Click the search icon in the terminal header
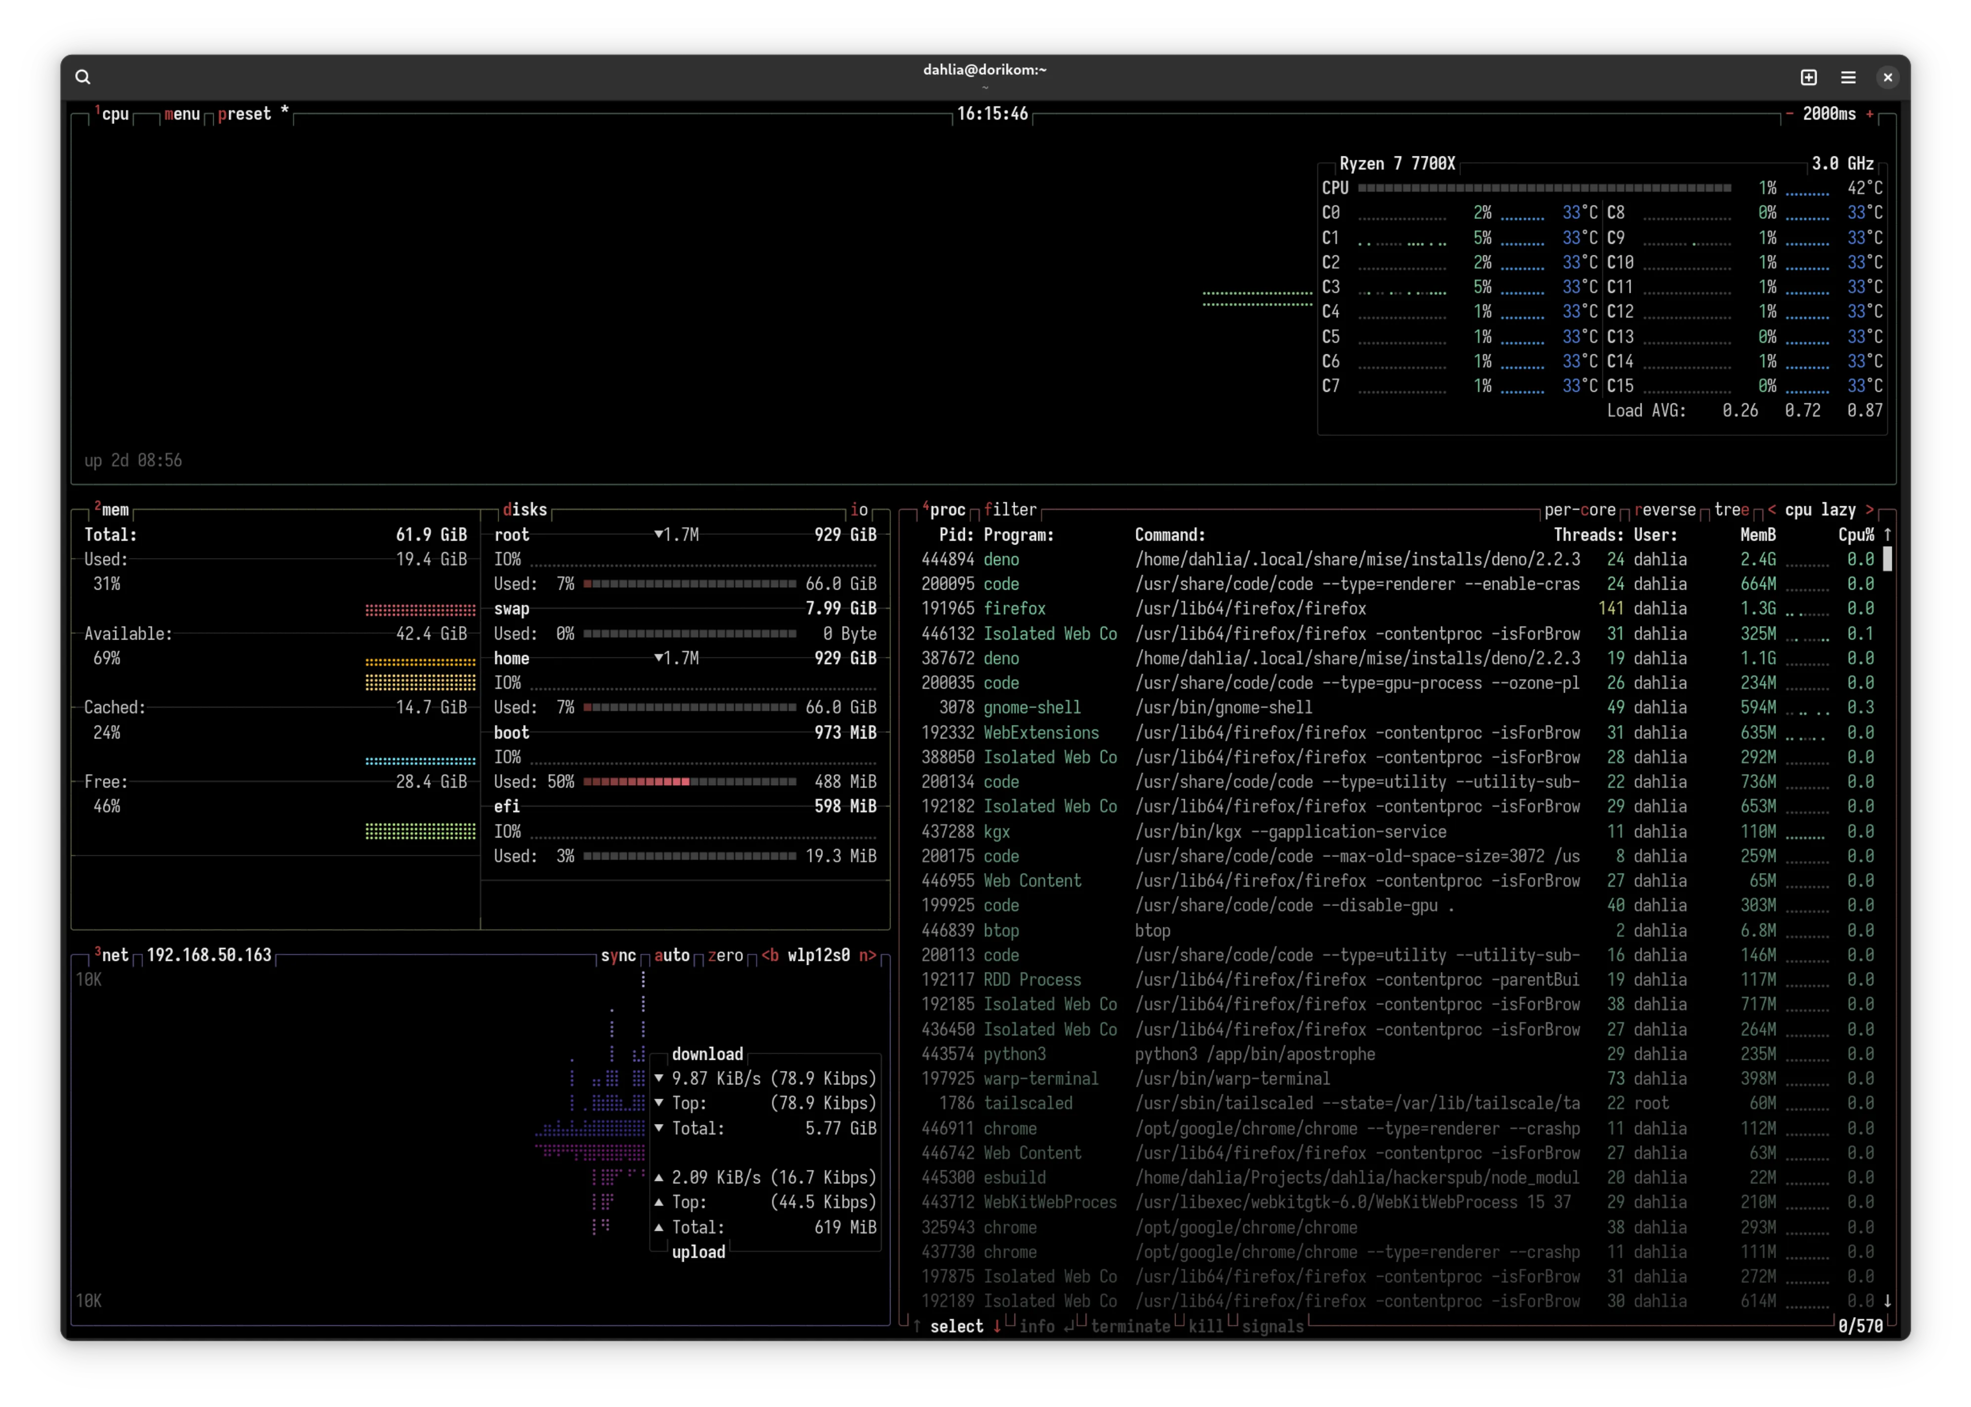 pyautogui.click(x=82, y=77)
